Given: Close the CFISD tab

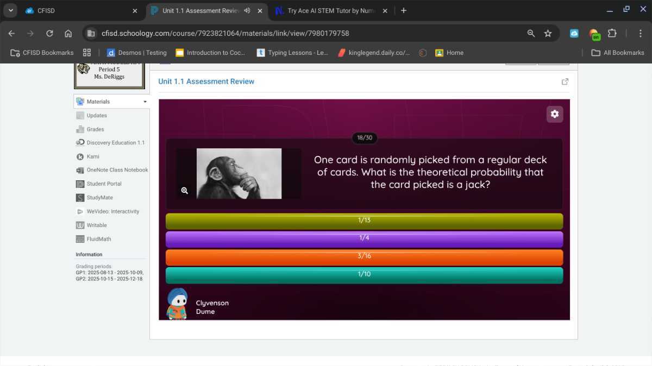Looking at the screenshot, I should pos(135,10).
